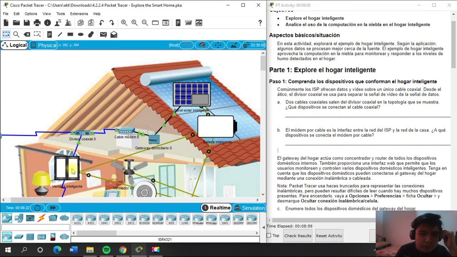
Task: Create a new Packet Tracer file
Action: [x=6, y=23]
